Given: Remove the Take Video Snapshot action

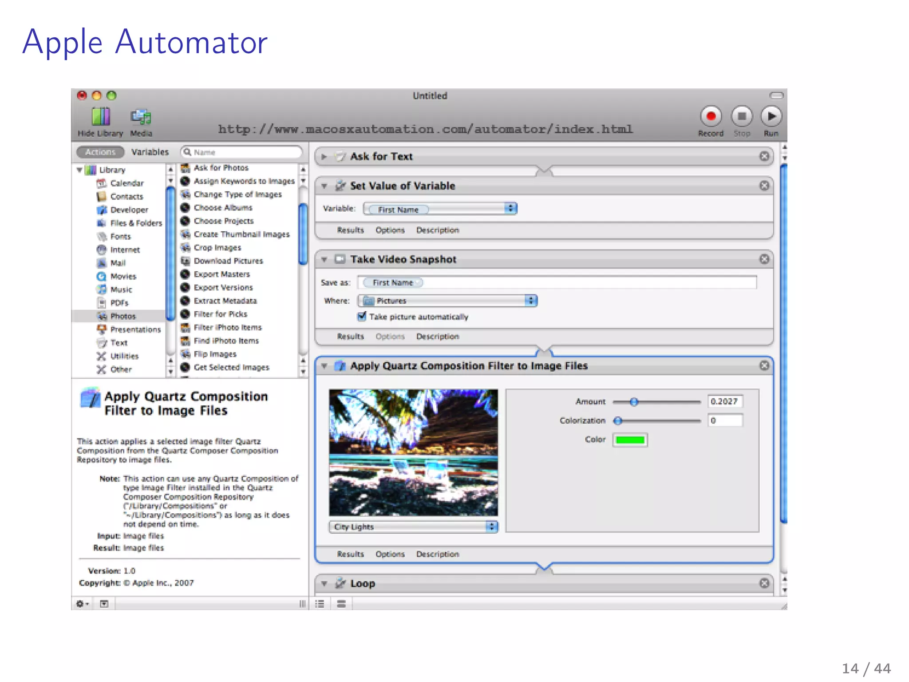Looking at the screenshot, I should (x=764, y=259).
